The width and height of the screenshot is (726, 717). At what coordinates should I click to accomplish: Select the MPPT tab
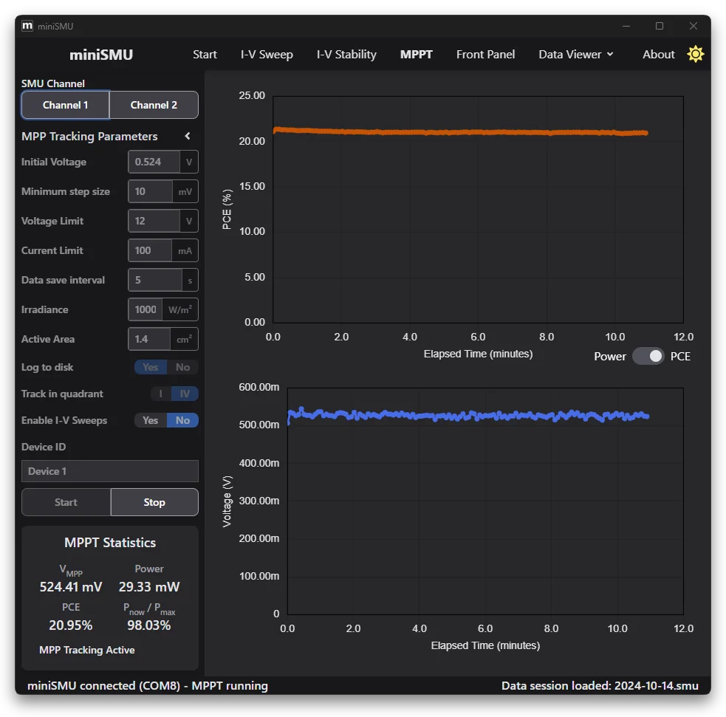click(417, 54)
